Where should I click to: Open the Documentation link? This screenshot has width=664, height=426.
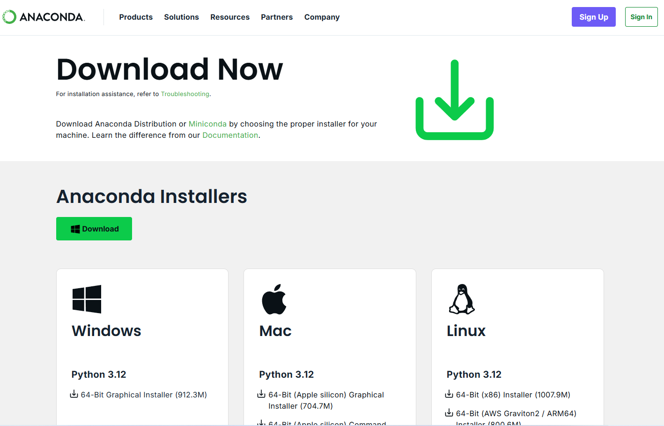tap(230, 135)
